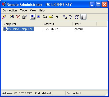Open connection properties toolbar icon
The height and width of the screenshot is (97, 109).
(24, 17)
